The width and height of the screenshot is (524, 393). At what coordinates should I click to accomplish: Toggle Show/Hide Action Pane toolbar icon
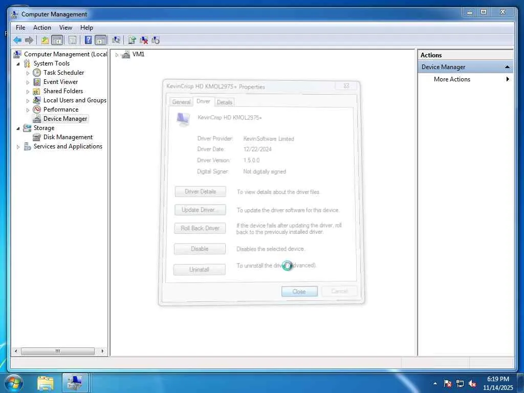101,40
